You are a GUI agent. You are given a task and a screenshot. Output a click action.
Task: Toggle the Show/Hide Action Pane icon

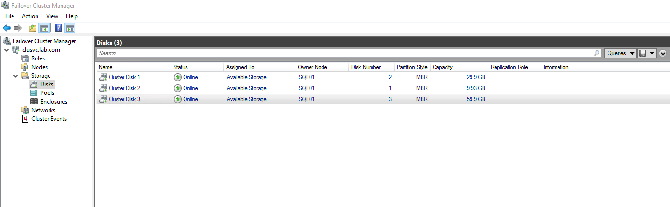(x=70, y=28)
